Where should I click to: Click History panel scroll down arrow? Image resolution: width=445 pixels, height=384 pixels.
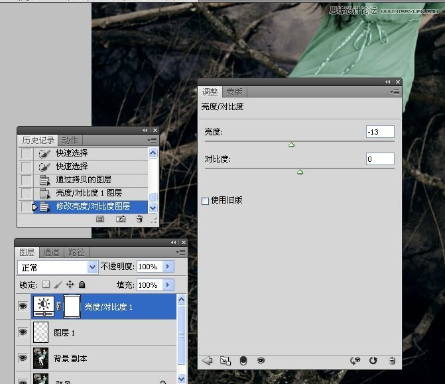(x=153, y=208)
